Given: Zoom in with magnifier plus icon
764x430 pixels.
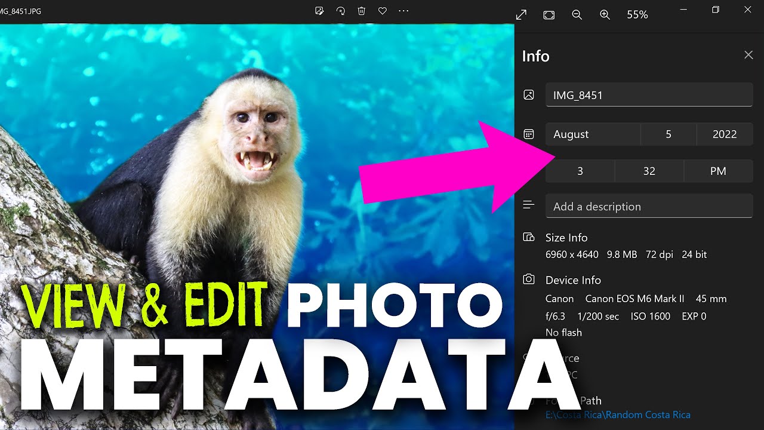Looking at the screenshot, I should (x=605, y=14).
